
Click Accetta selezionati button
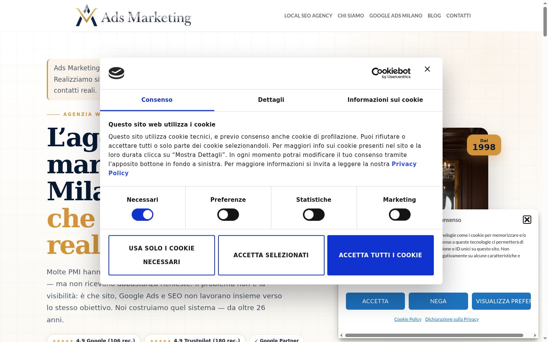click(271, 255)
